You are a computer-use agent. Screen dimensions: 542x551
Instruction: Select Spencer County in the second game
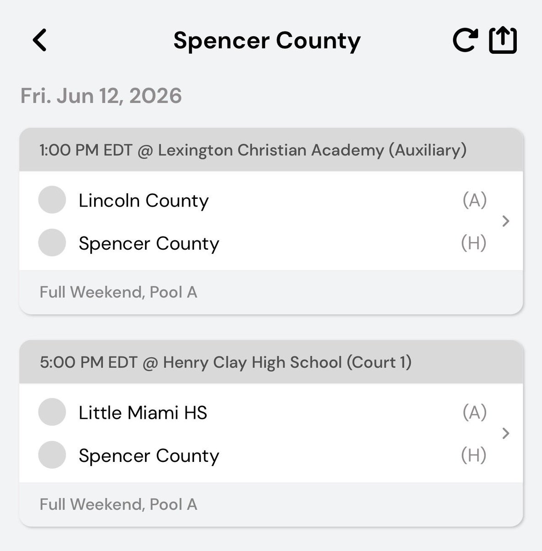[149, 455]
